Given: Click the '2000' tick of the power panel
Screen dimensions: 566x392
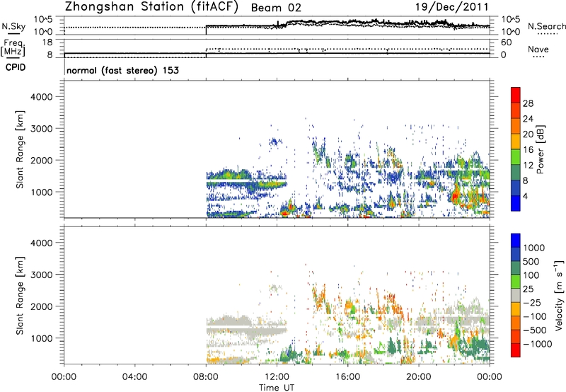Looking at the screenshot, I should click(42, 160).
